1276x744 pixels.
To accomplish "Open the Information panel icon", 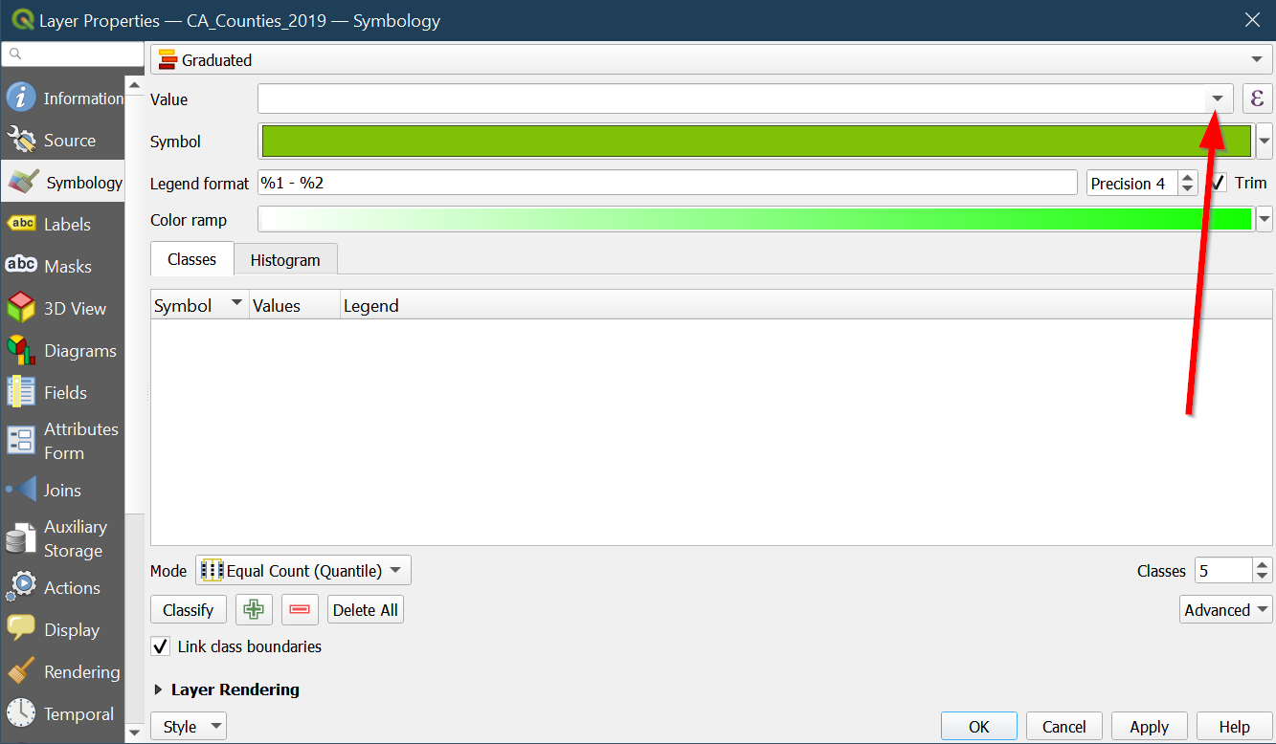I will [x=21, y=98].
